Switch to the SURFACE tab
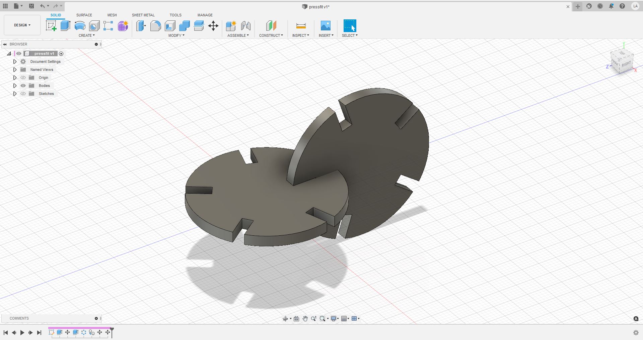The height and width of the screenshot is (340, 643). click(x=84, y=15)
